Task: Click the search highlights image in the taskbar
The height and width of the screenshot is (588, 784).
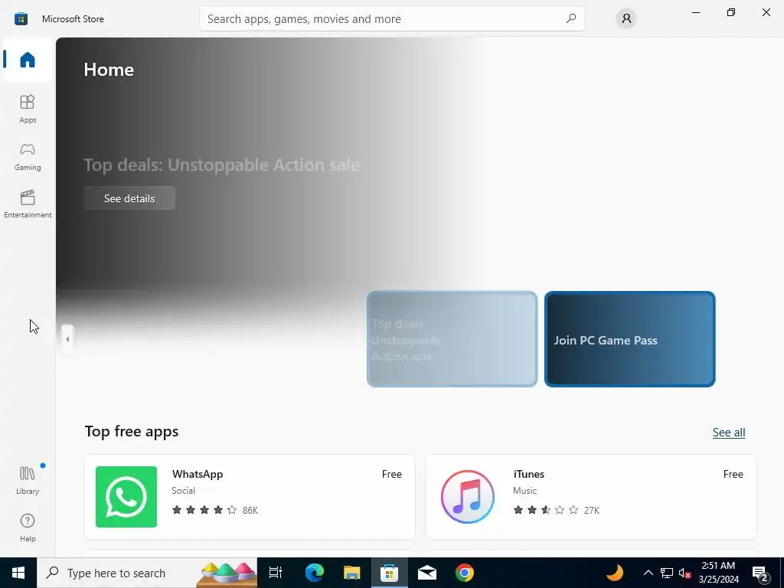Action: [x=227, y=574]
